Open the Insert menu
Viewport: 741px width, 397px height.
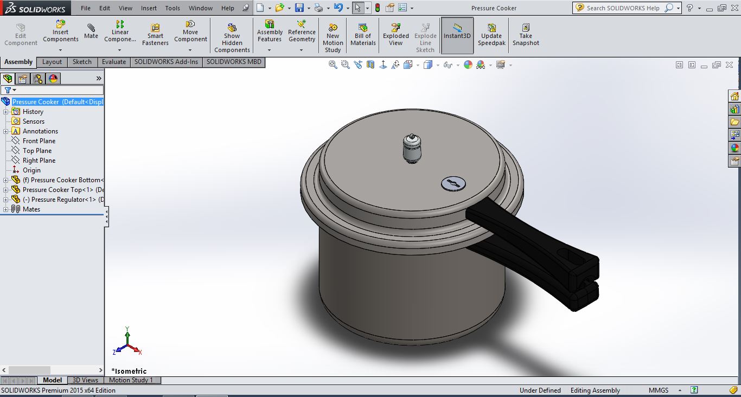[149, 8]
